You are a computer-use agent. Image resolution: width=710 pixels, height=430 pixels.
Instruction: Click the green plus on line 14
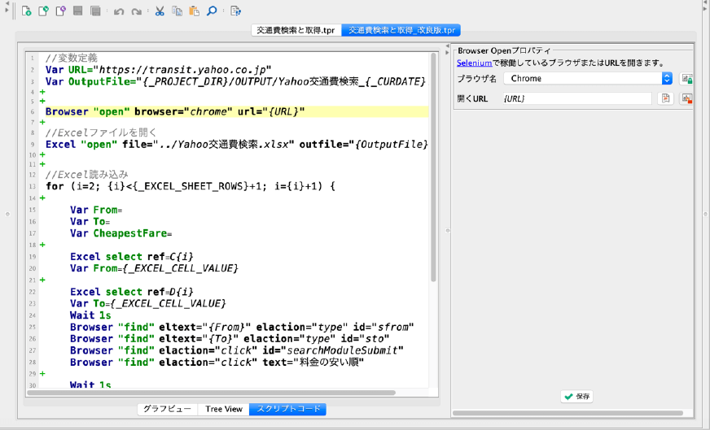click(x=42, y=198)
